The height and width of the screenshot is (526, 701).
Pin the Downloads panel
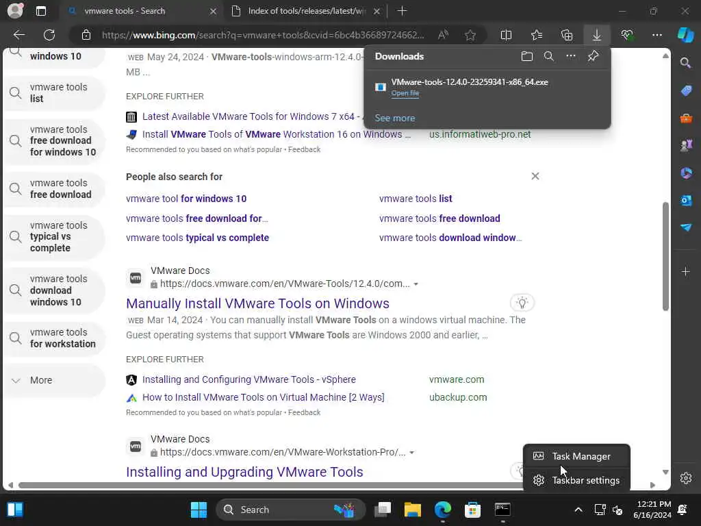point(594,56)
